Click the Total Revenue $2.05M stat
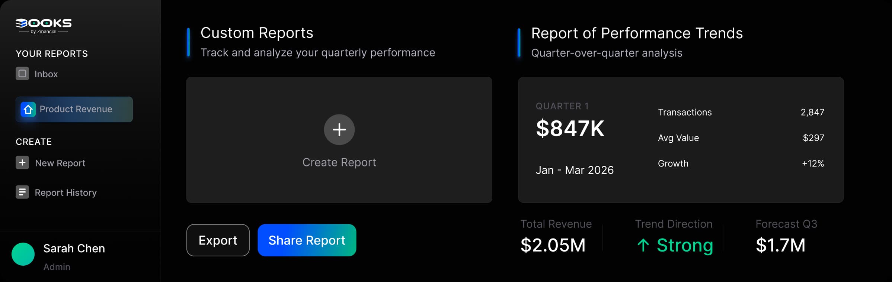892x282 pixels. 556,237
